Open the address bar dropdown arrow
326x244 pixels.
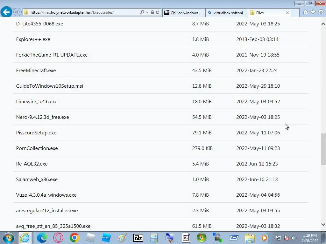[x=147, y=12]
